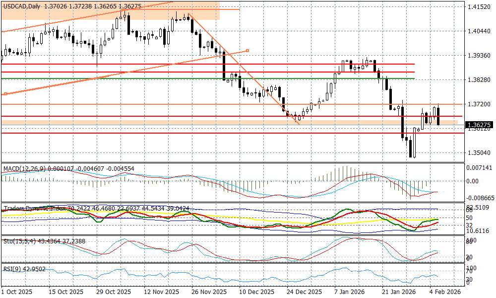Click the 1.41520 price axis label
Viewport: 496px width, 298px height.
coord(479,7)
